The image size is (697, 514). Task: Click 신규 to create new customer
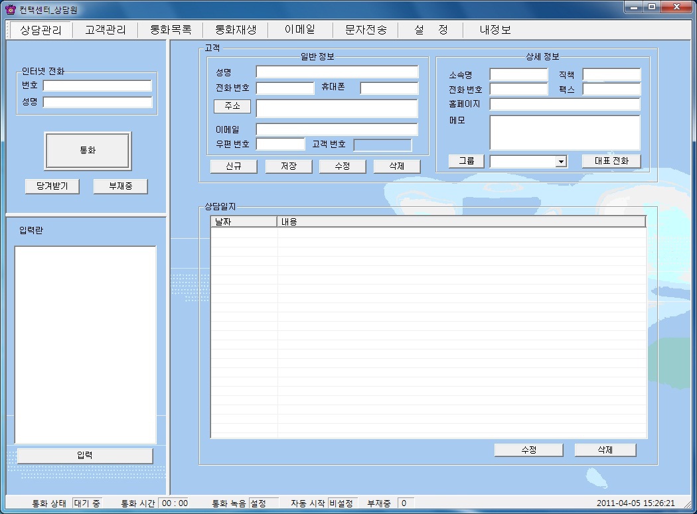pyautogui.click(x=234, y=166)
